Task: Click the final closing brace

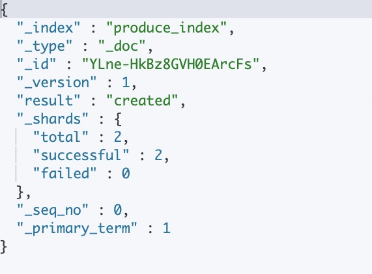Action: 3,247
